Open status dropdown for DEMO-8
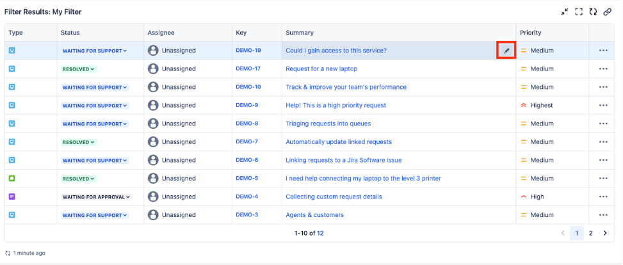The width and height of the screenshot is (623, 265). point(95,124)
